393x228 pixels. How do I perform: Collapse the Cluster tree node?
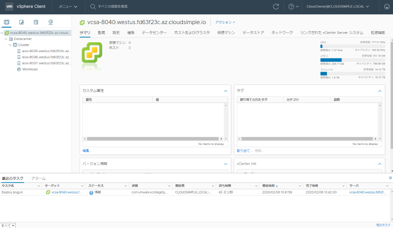coord(10,45)
